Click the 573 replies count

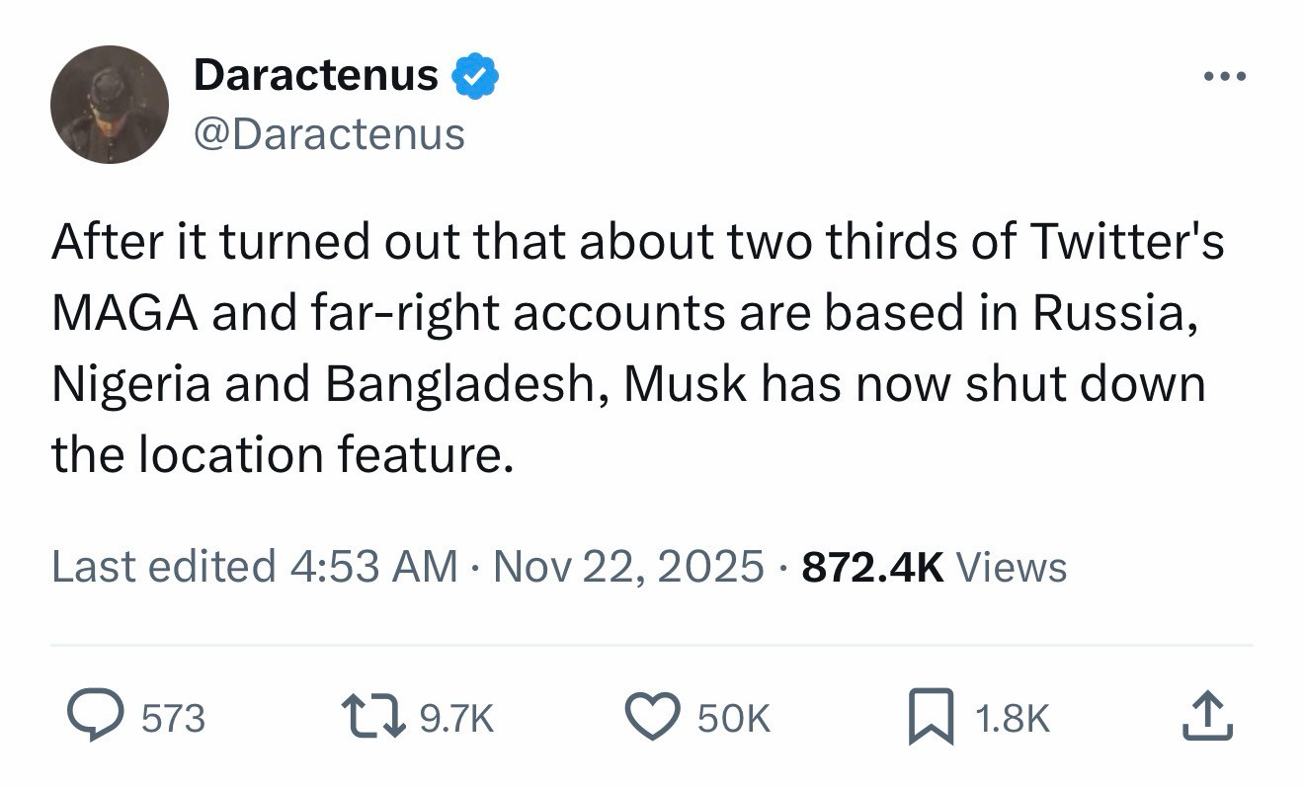[x=173, y=719]
